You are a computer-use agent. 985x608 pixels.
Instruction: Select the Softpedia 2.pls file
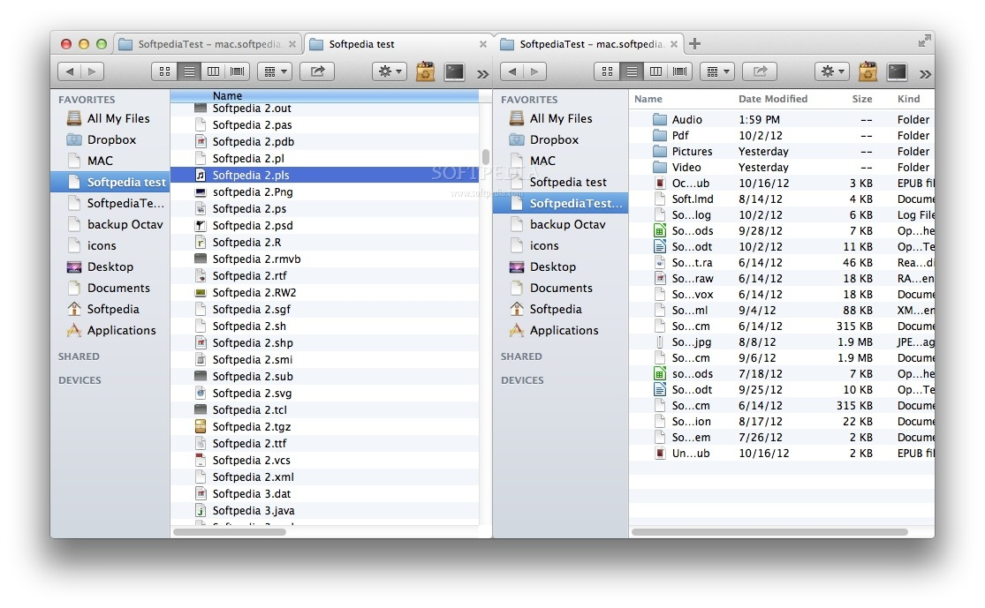324,175
